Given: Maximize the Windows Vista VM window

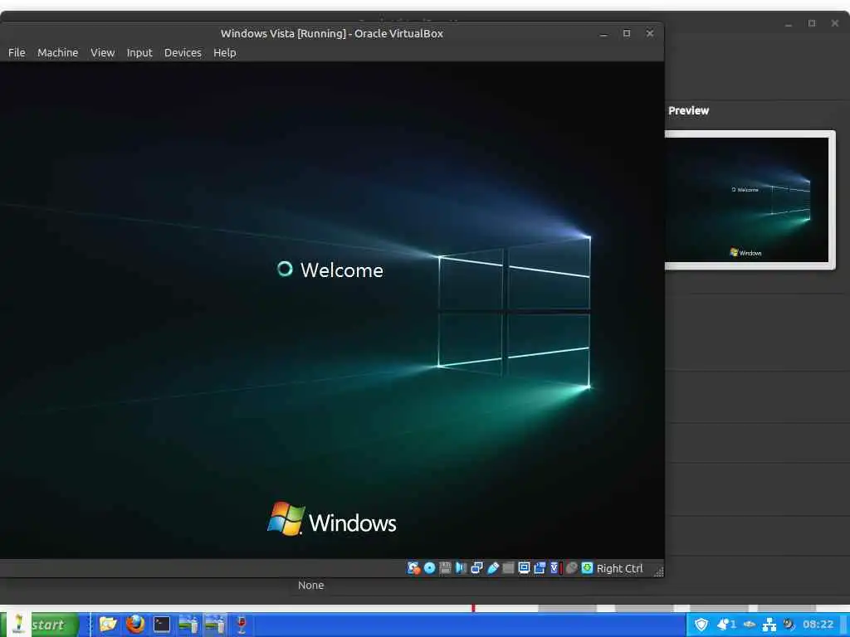Looking at the screenshot, I should tap(627, 33).
